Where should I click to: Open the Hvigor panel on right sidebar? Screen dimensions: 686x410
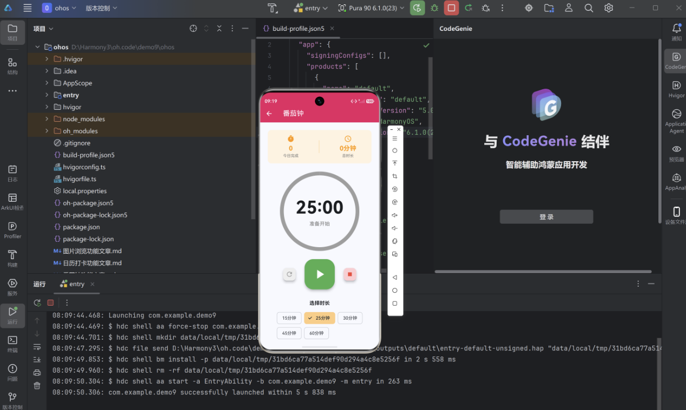tap(676, 89)
